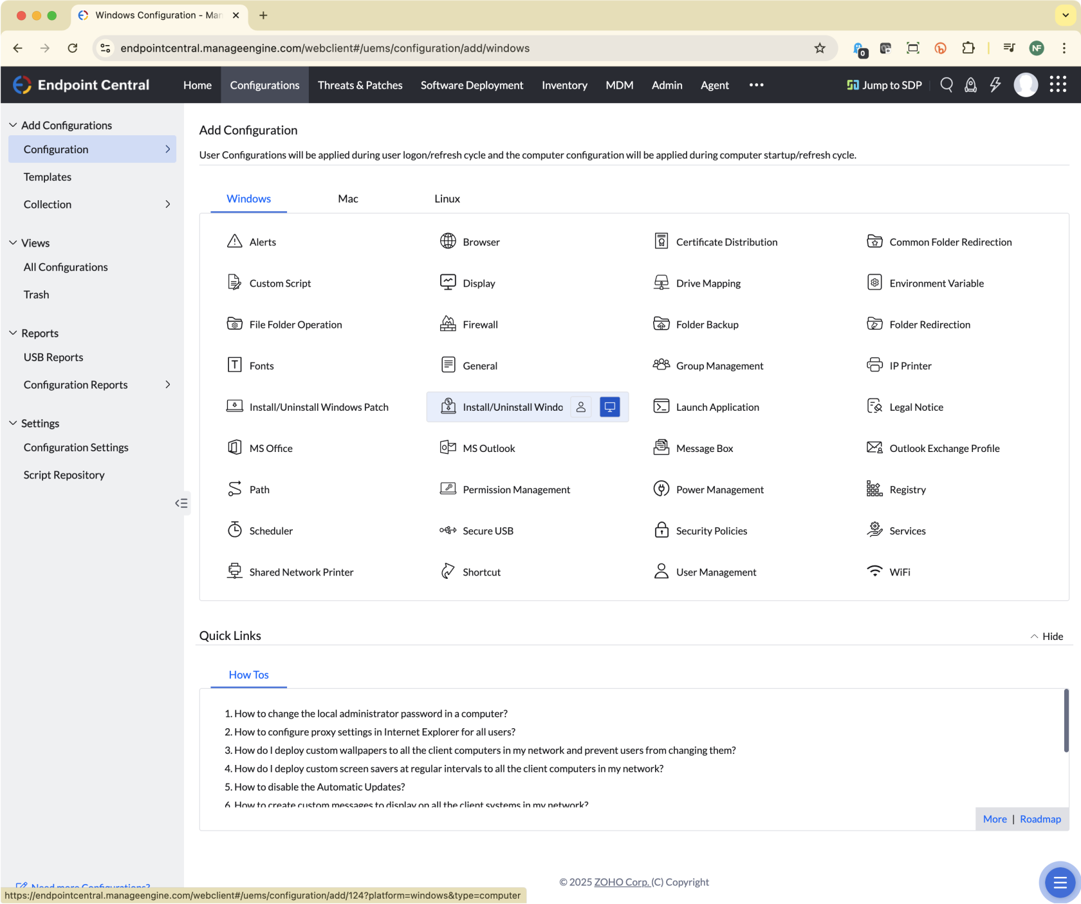Open the more navigation items ellipsis
This screenshot has height=904, width=1081.
(x=757, y=85)
